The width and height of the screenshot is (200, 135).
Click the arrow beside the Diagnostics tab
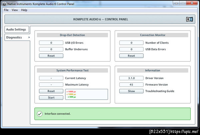coord(29,37)
